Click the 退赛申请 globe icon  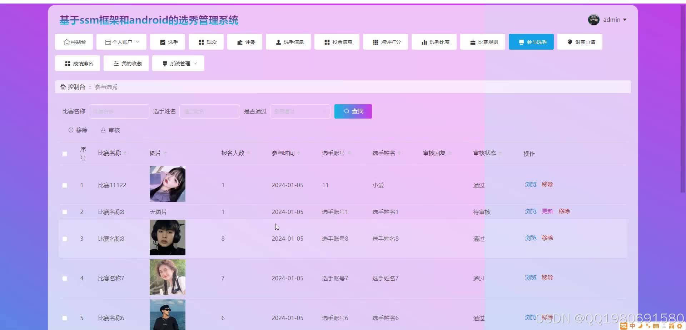tap(570, 42)
